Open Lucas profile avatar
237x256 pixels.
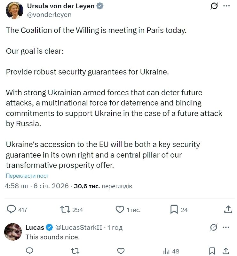(13, 232)
